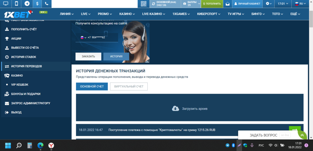Expand the Ещё menu

pyautogui.click(x=295, y=14)
